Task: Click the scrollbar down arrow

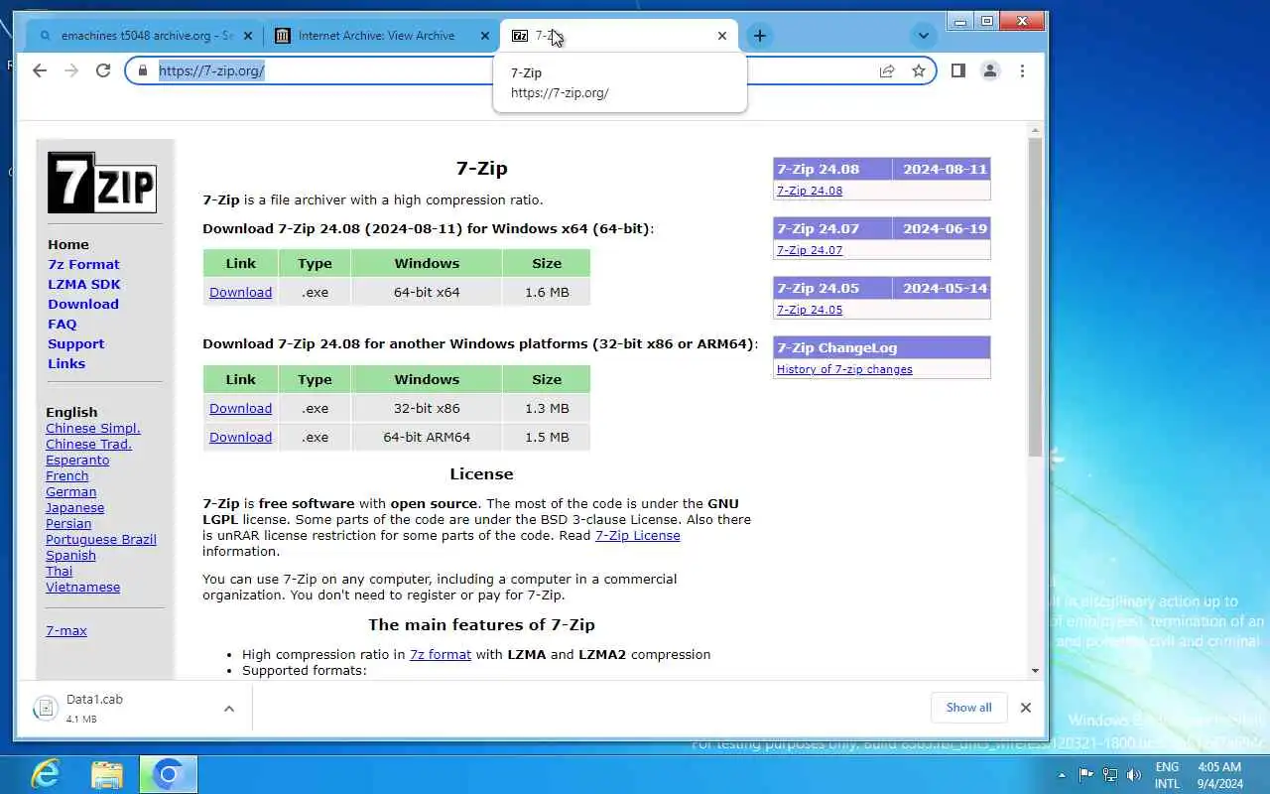Action: click(x=1035, y=671)
